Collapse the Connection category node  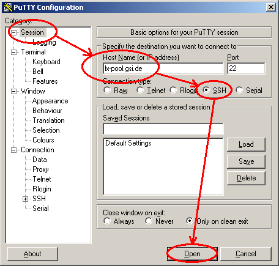click(13, 150)
